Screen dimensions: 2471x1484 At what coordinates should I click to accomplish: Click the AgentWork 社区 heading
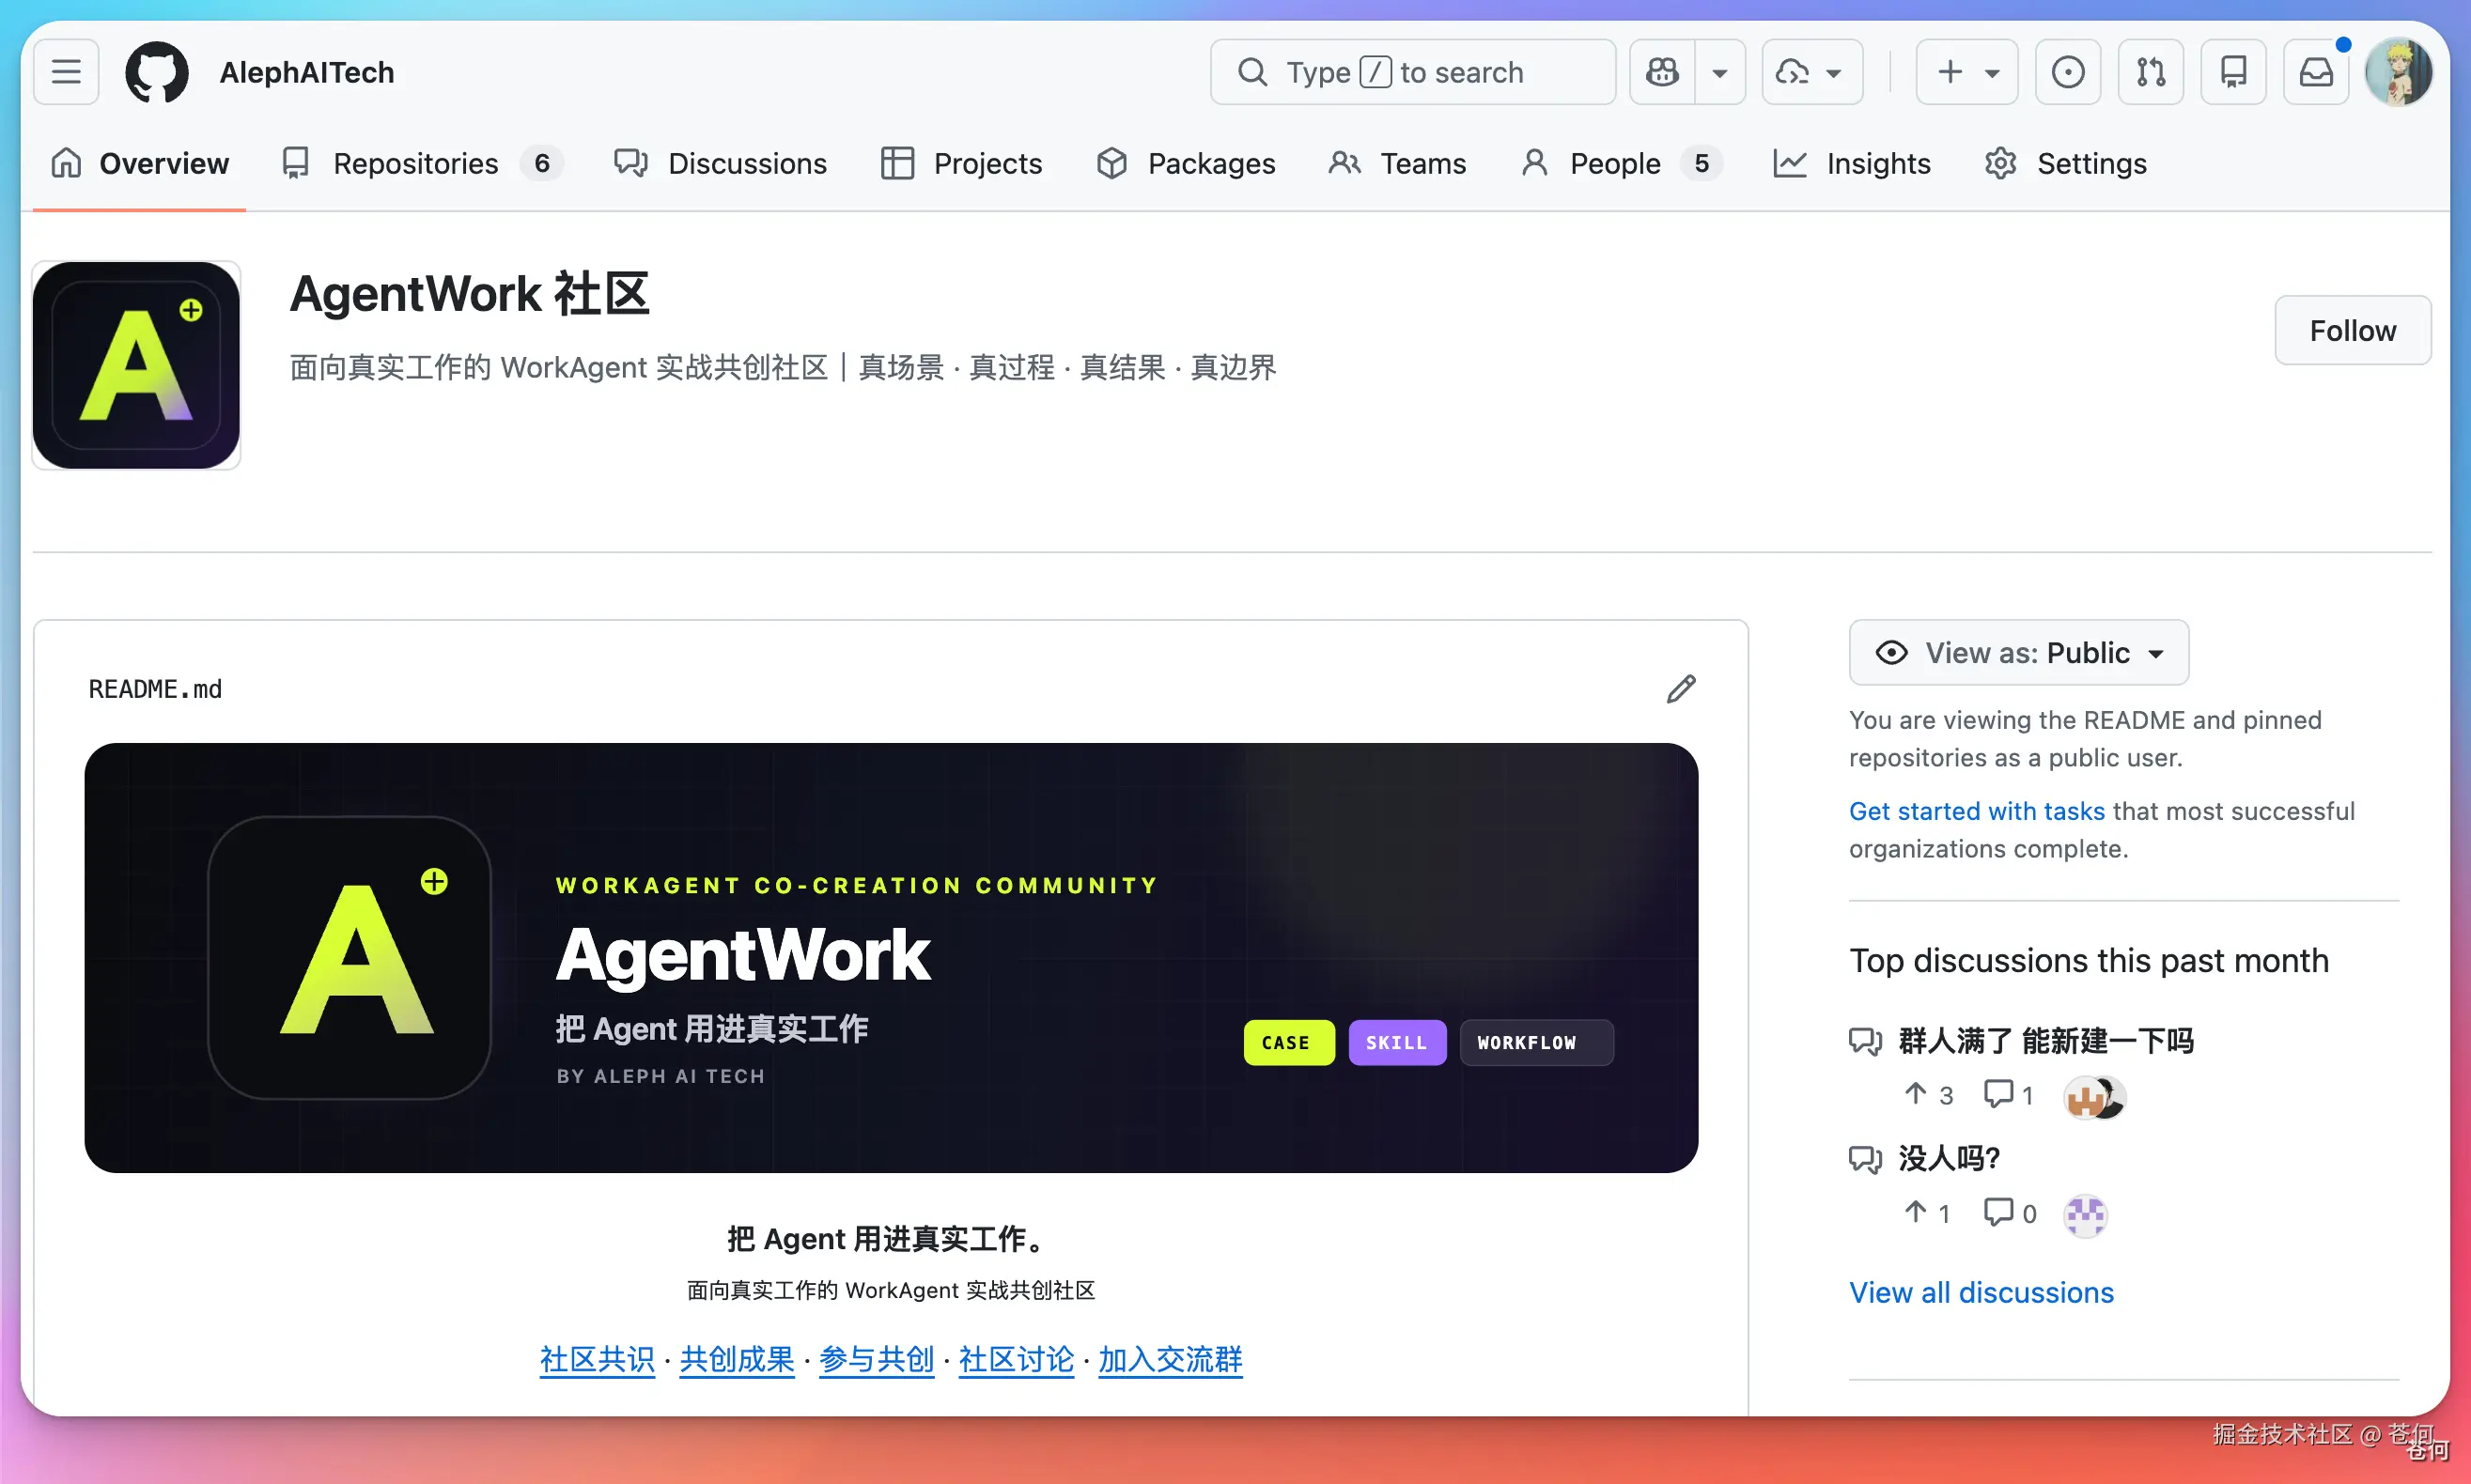[469, 294]
